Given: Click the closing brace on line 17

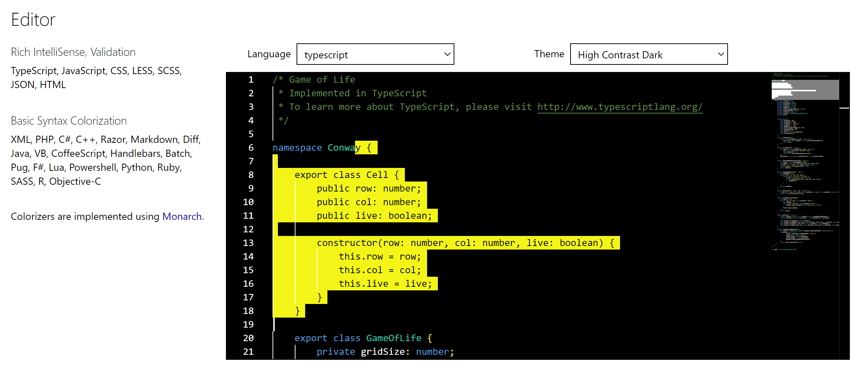Looking at the screenshot, I should click(320, 298).
